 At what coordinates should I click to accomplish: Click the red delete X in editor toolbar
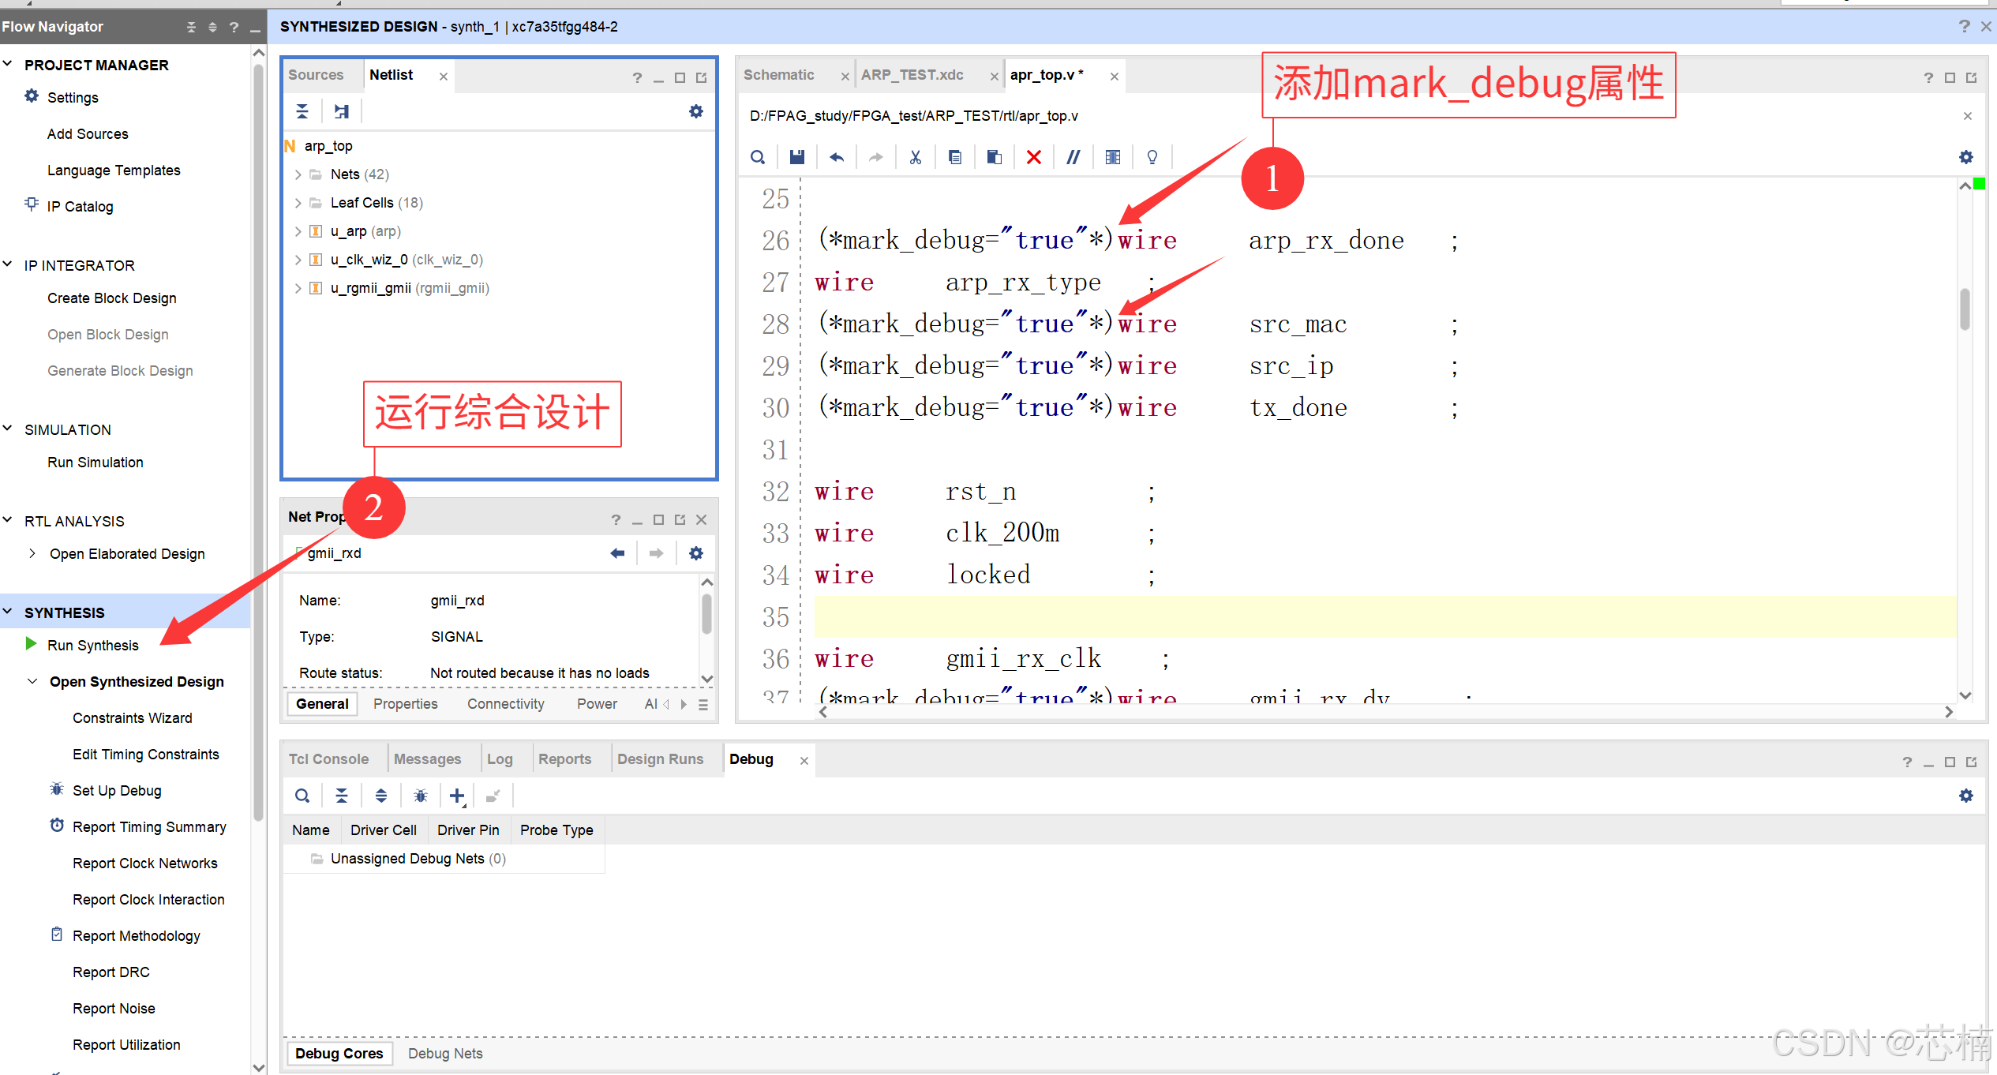pos(1033,157)
